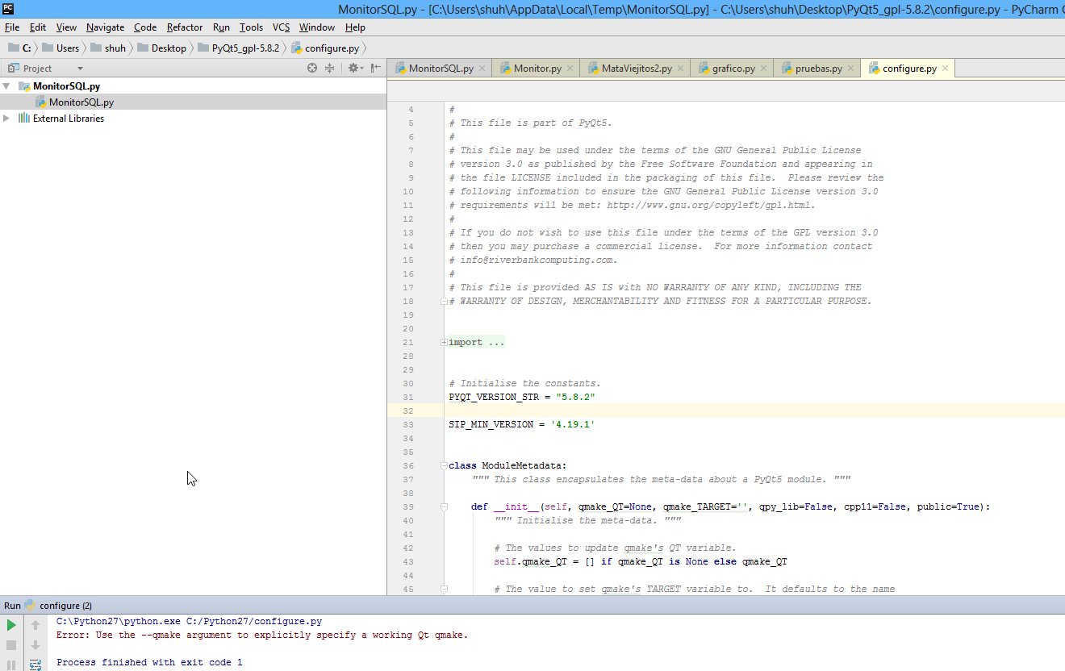Screen dimensions: 1065x671
Task: Open the Window menu
Action: click(x=317, y=27)
